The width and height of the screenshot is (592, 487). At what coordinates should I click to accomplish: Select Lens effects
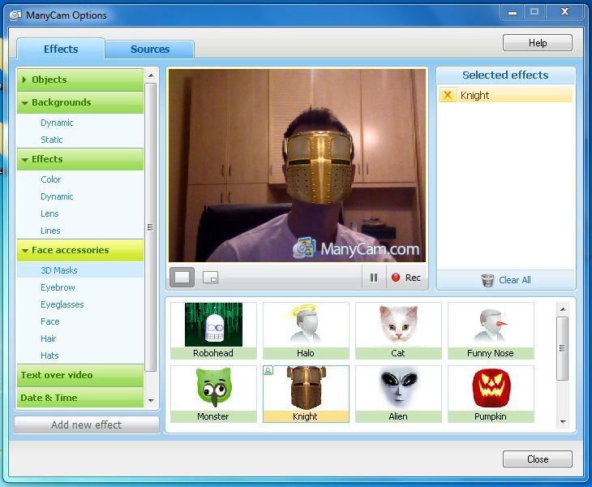pyautogui.click(x=49, y=213)
